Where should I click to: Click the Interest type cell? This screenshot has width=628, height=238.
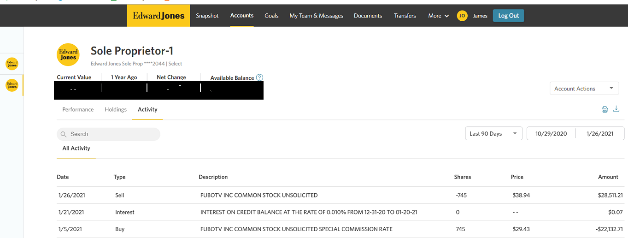tap(125, 212)
